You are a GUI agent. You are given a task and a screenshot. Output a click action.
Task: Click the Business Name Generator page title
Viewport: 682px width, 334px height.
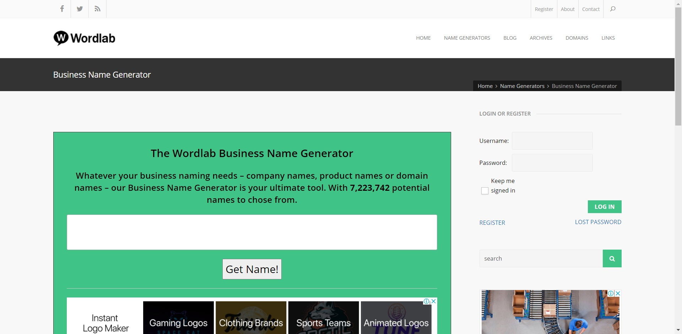click(102, 75)
